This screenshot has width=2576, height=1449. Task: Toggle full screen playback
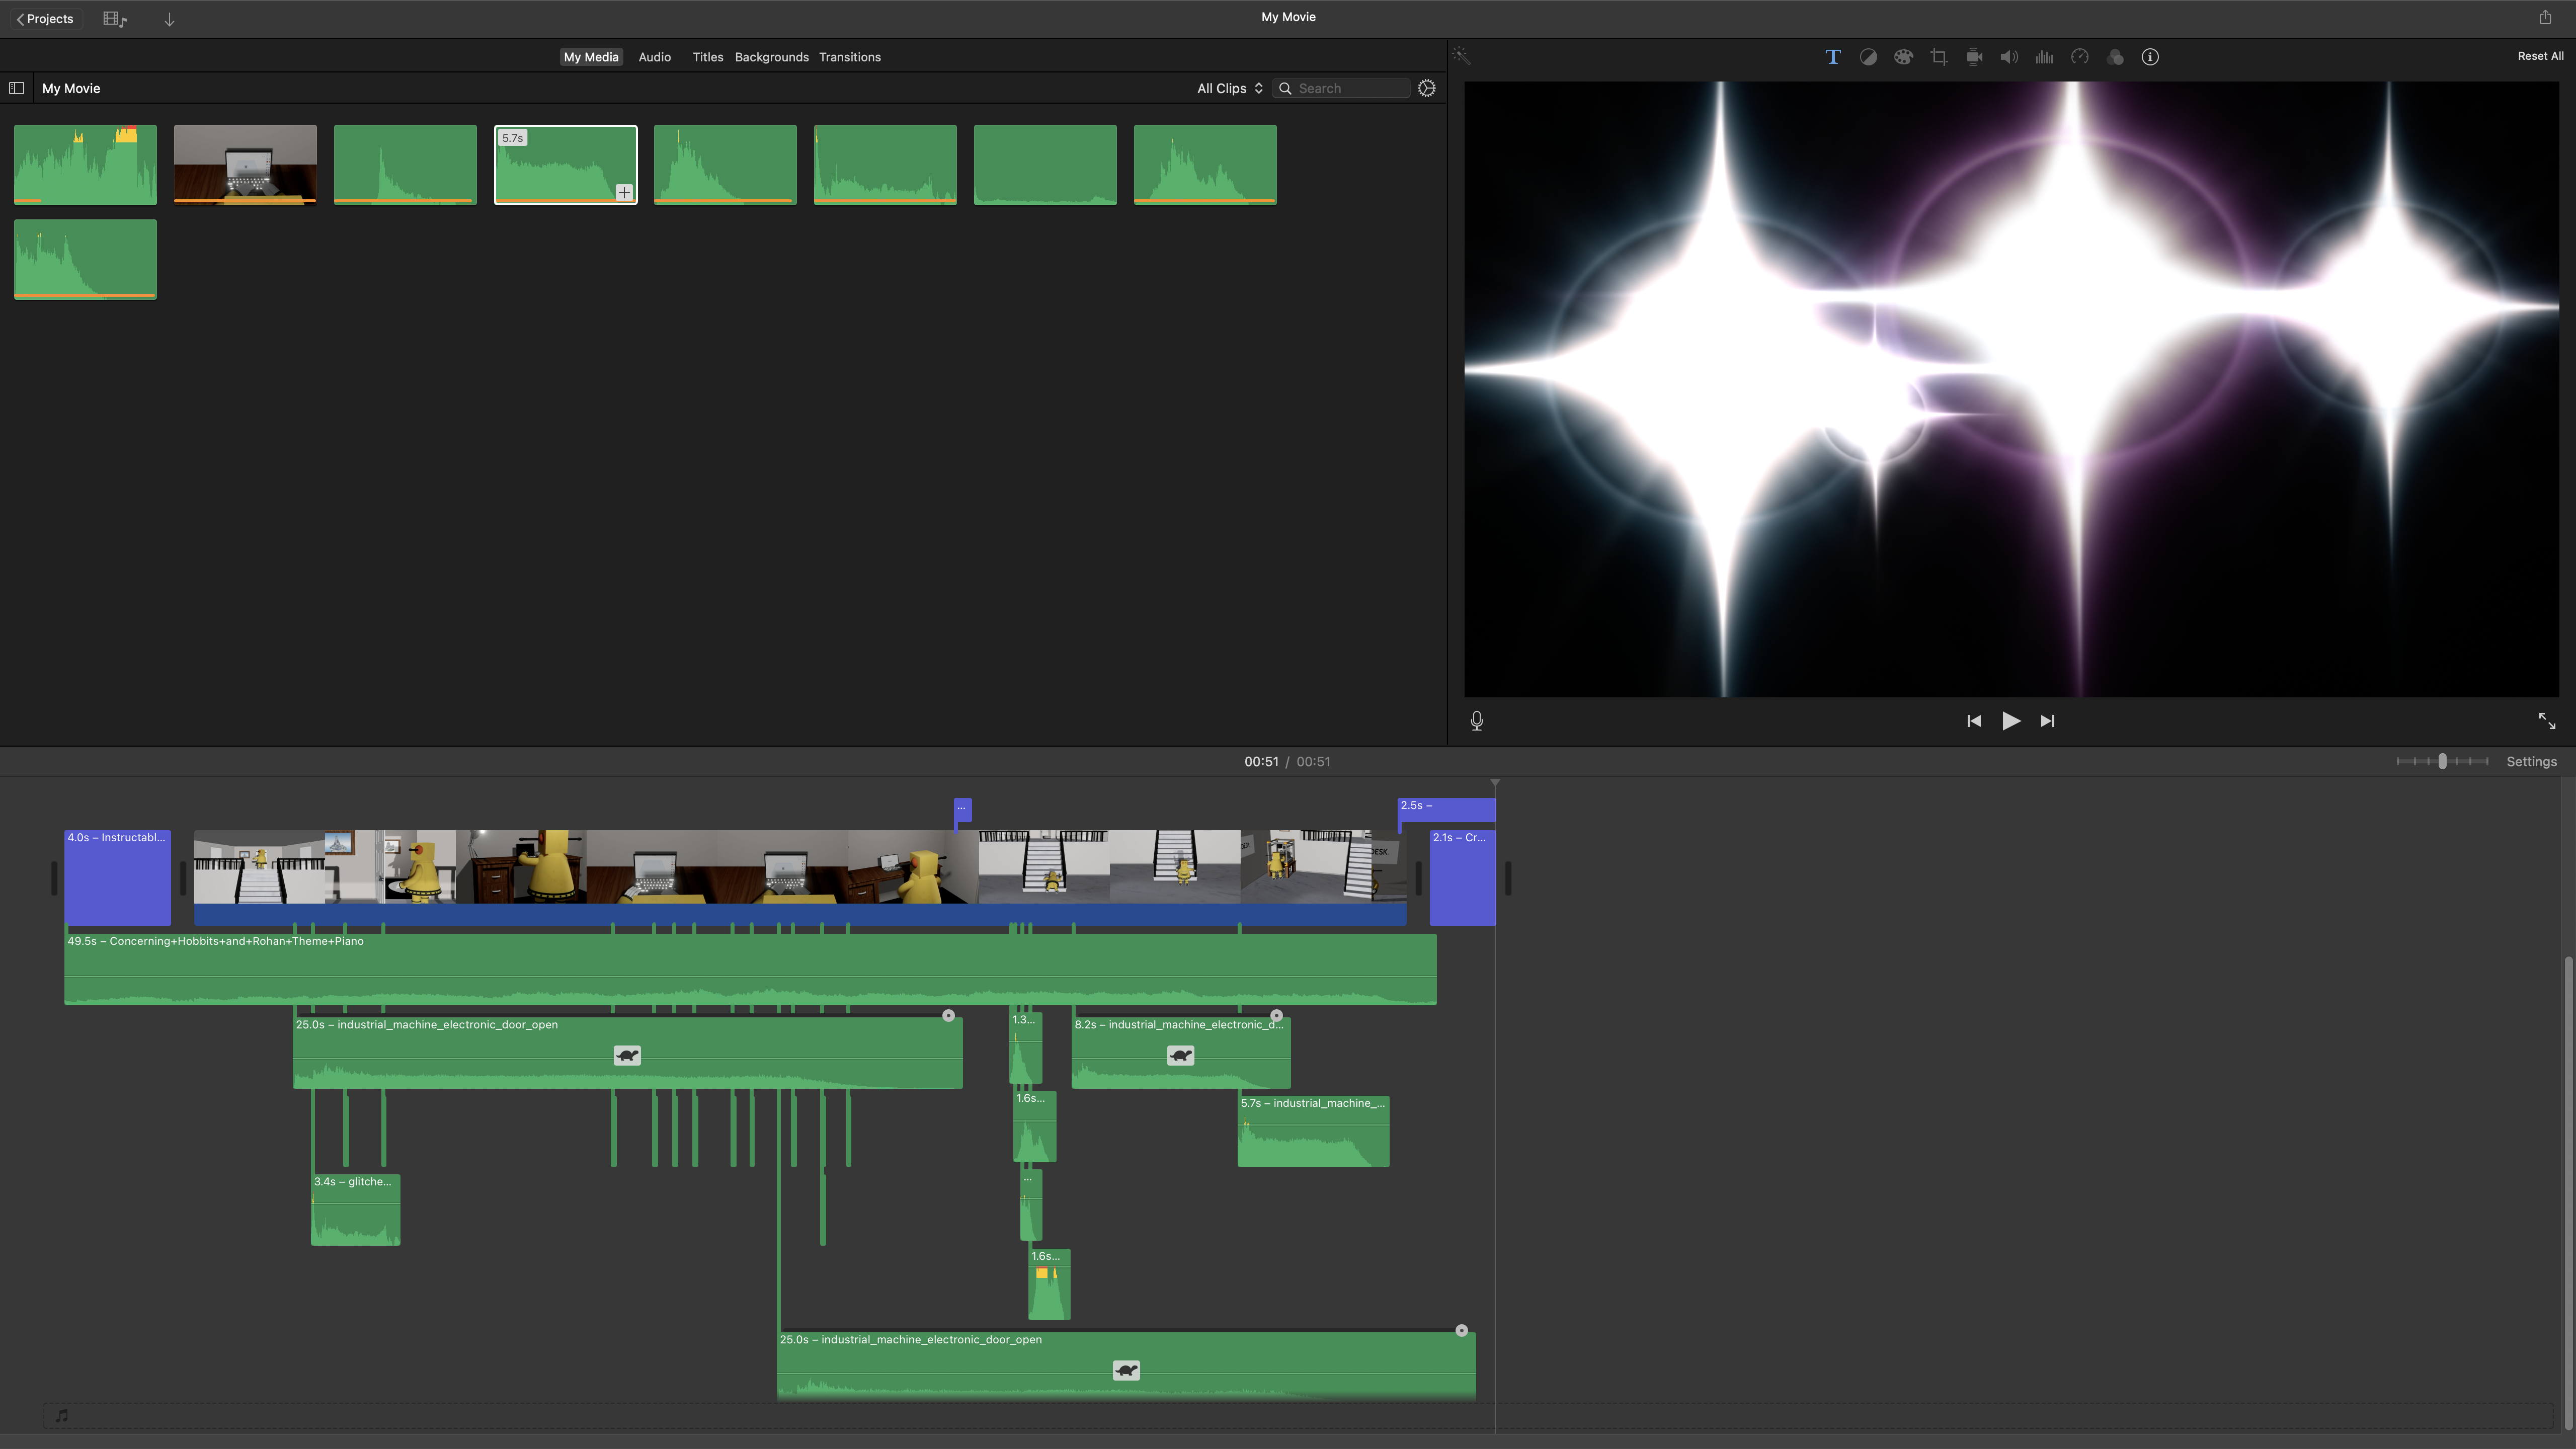(x=2547, y=721)
